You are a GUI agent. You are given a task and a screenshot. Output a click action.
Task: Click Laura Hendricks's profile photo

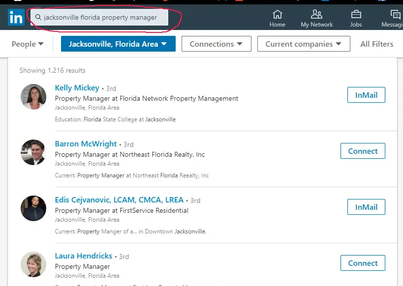pyautogui.click(x=33, y=264)
